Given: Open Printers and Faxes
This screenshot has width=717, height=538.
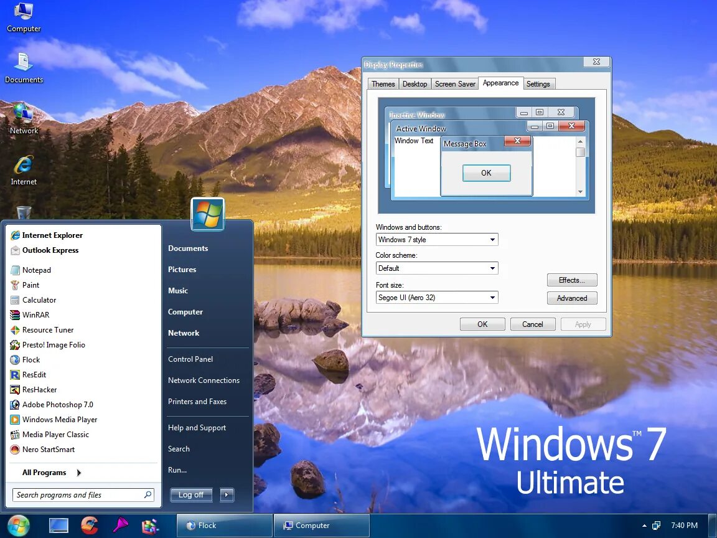Looking at the screenshot, I should (x=197, y=402).
